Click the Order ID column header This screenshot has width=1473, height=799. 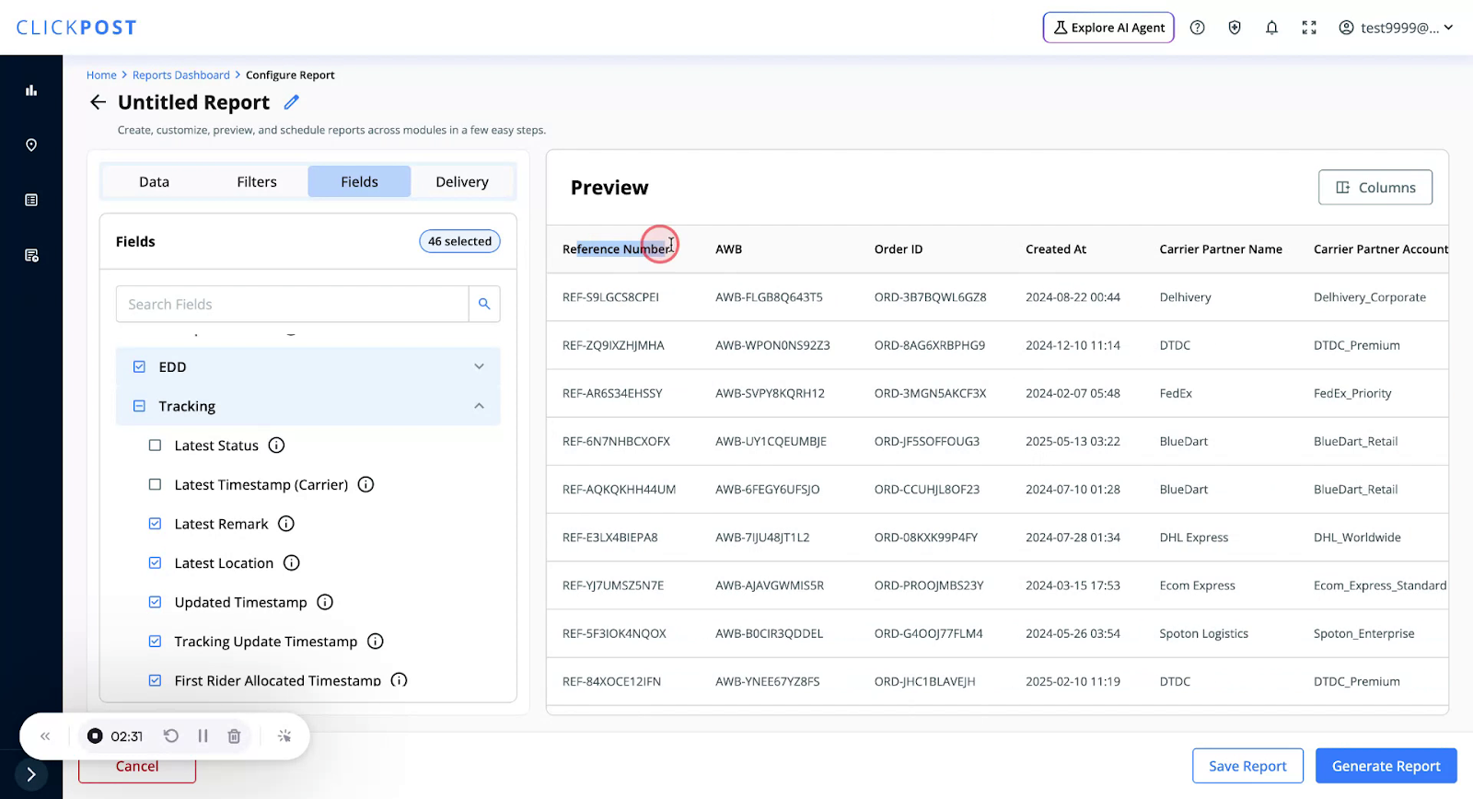pos(899,249)
